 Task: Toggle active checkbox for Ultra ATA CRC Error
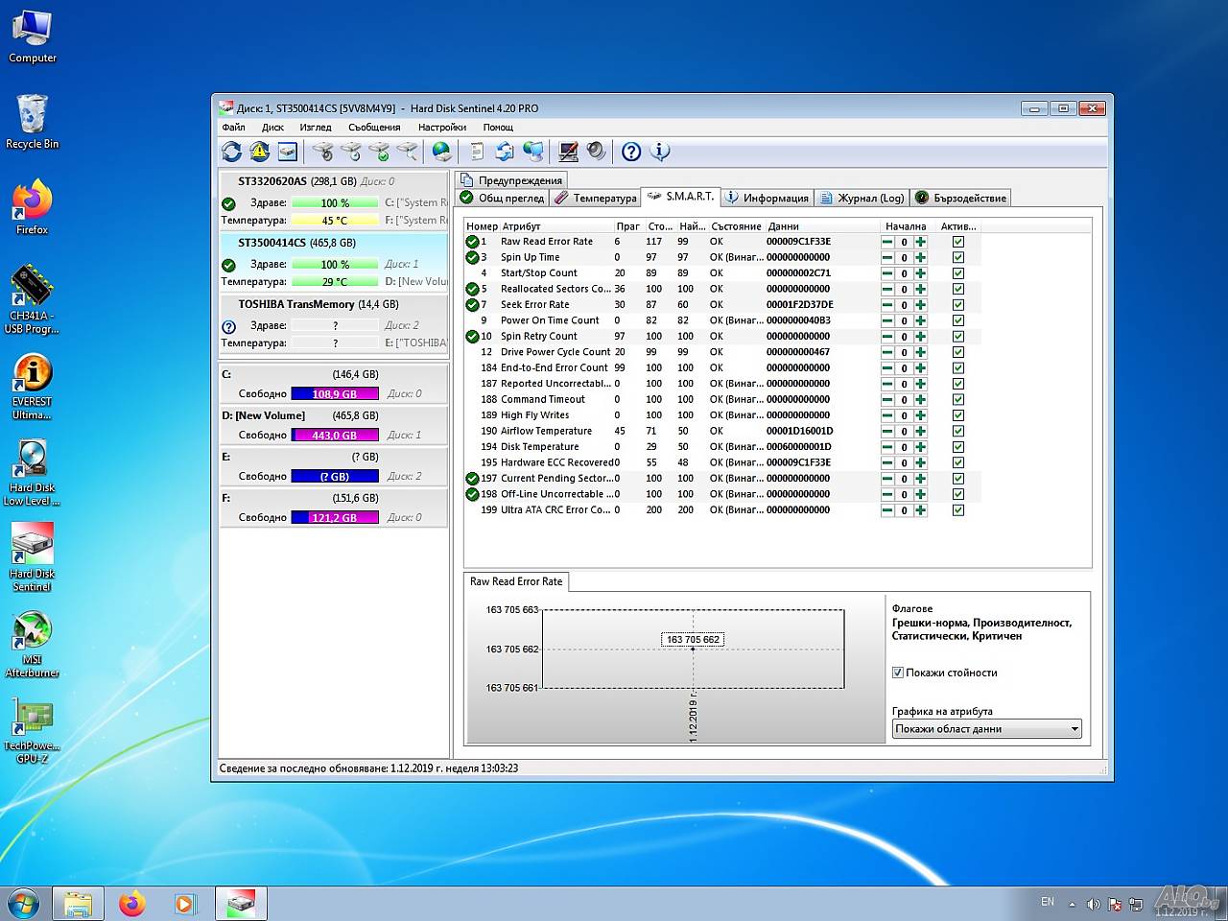pyautogui.click(x=957, y=510)
